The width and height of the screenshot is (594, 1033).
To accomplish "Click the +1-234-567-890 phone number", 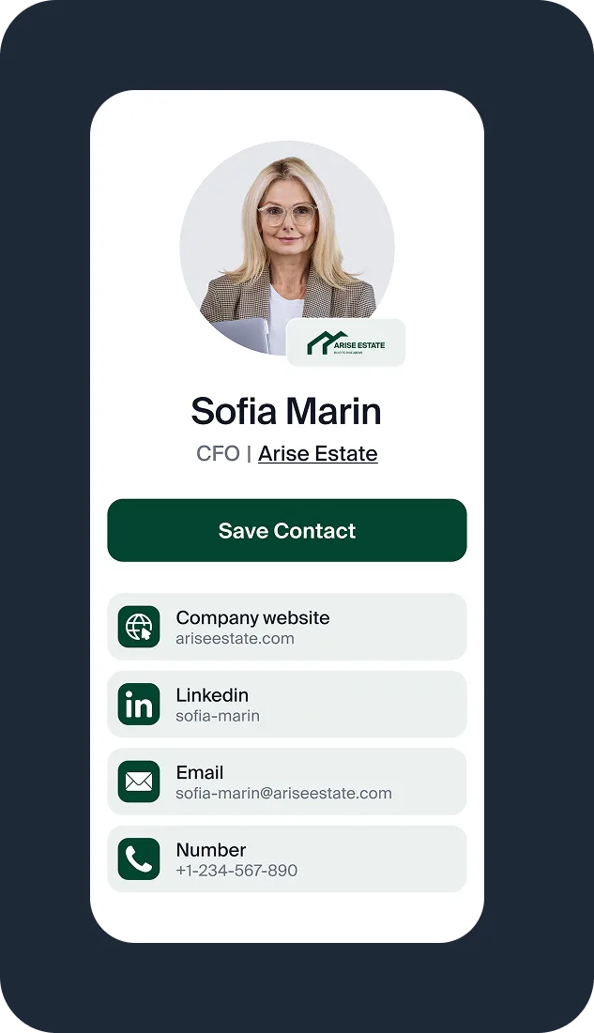I will click(236, 871).
